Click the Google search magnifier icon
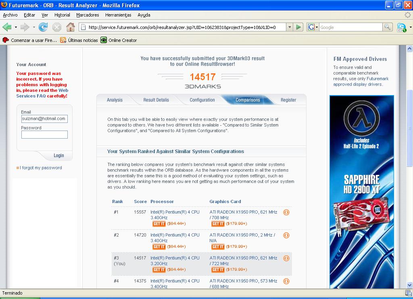The height and width of the screenshot is (299, 413). (x=387, y=27)
